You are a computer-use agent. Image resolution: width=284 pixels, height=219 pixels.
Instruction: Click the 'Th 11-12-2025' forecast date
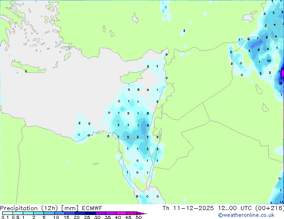pyautogui.click(x=188, y=208)
